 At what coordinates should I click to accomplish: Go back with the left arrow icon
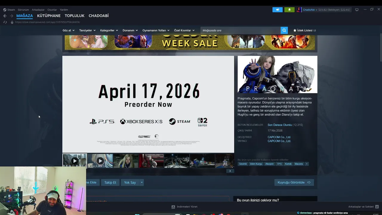[x=5, y=16]
